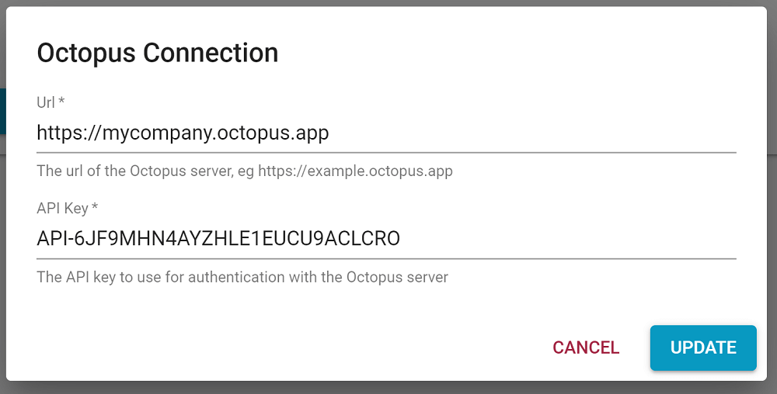Click the example https://example.octopus.app text
The image size is (777, 394).
pyautogui.click(x=355, y=171)
